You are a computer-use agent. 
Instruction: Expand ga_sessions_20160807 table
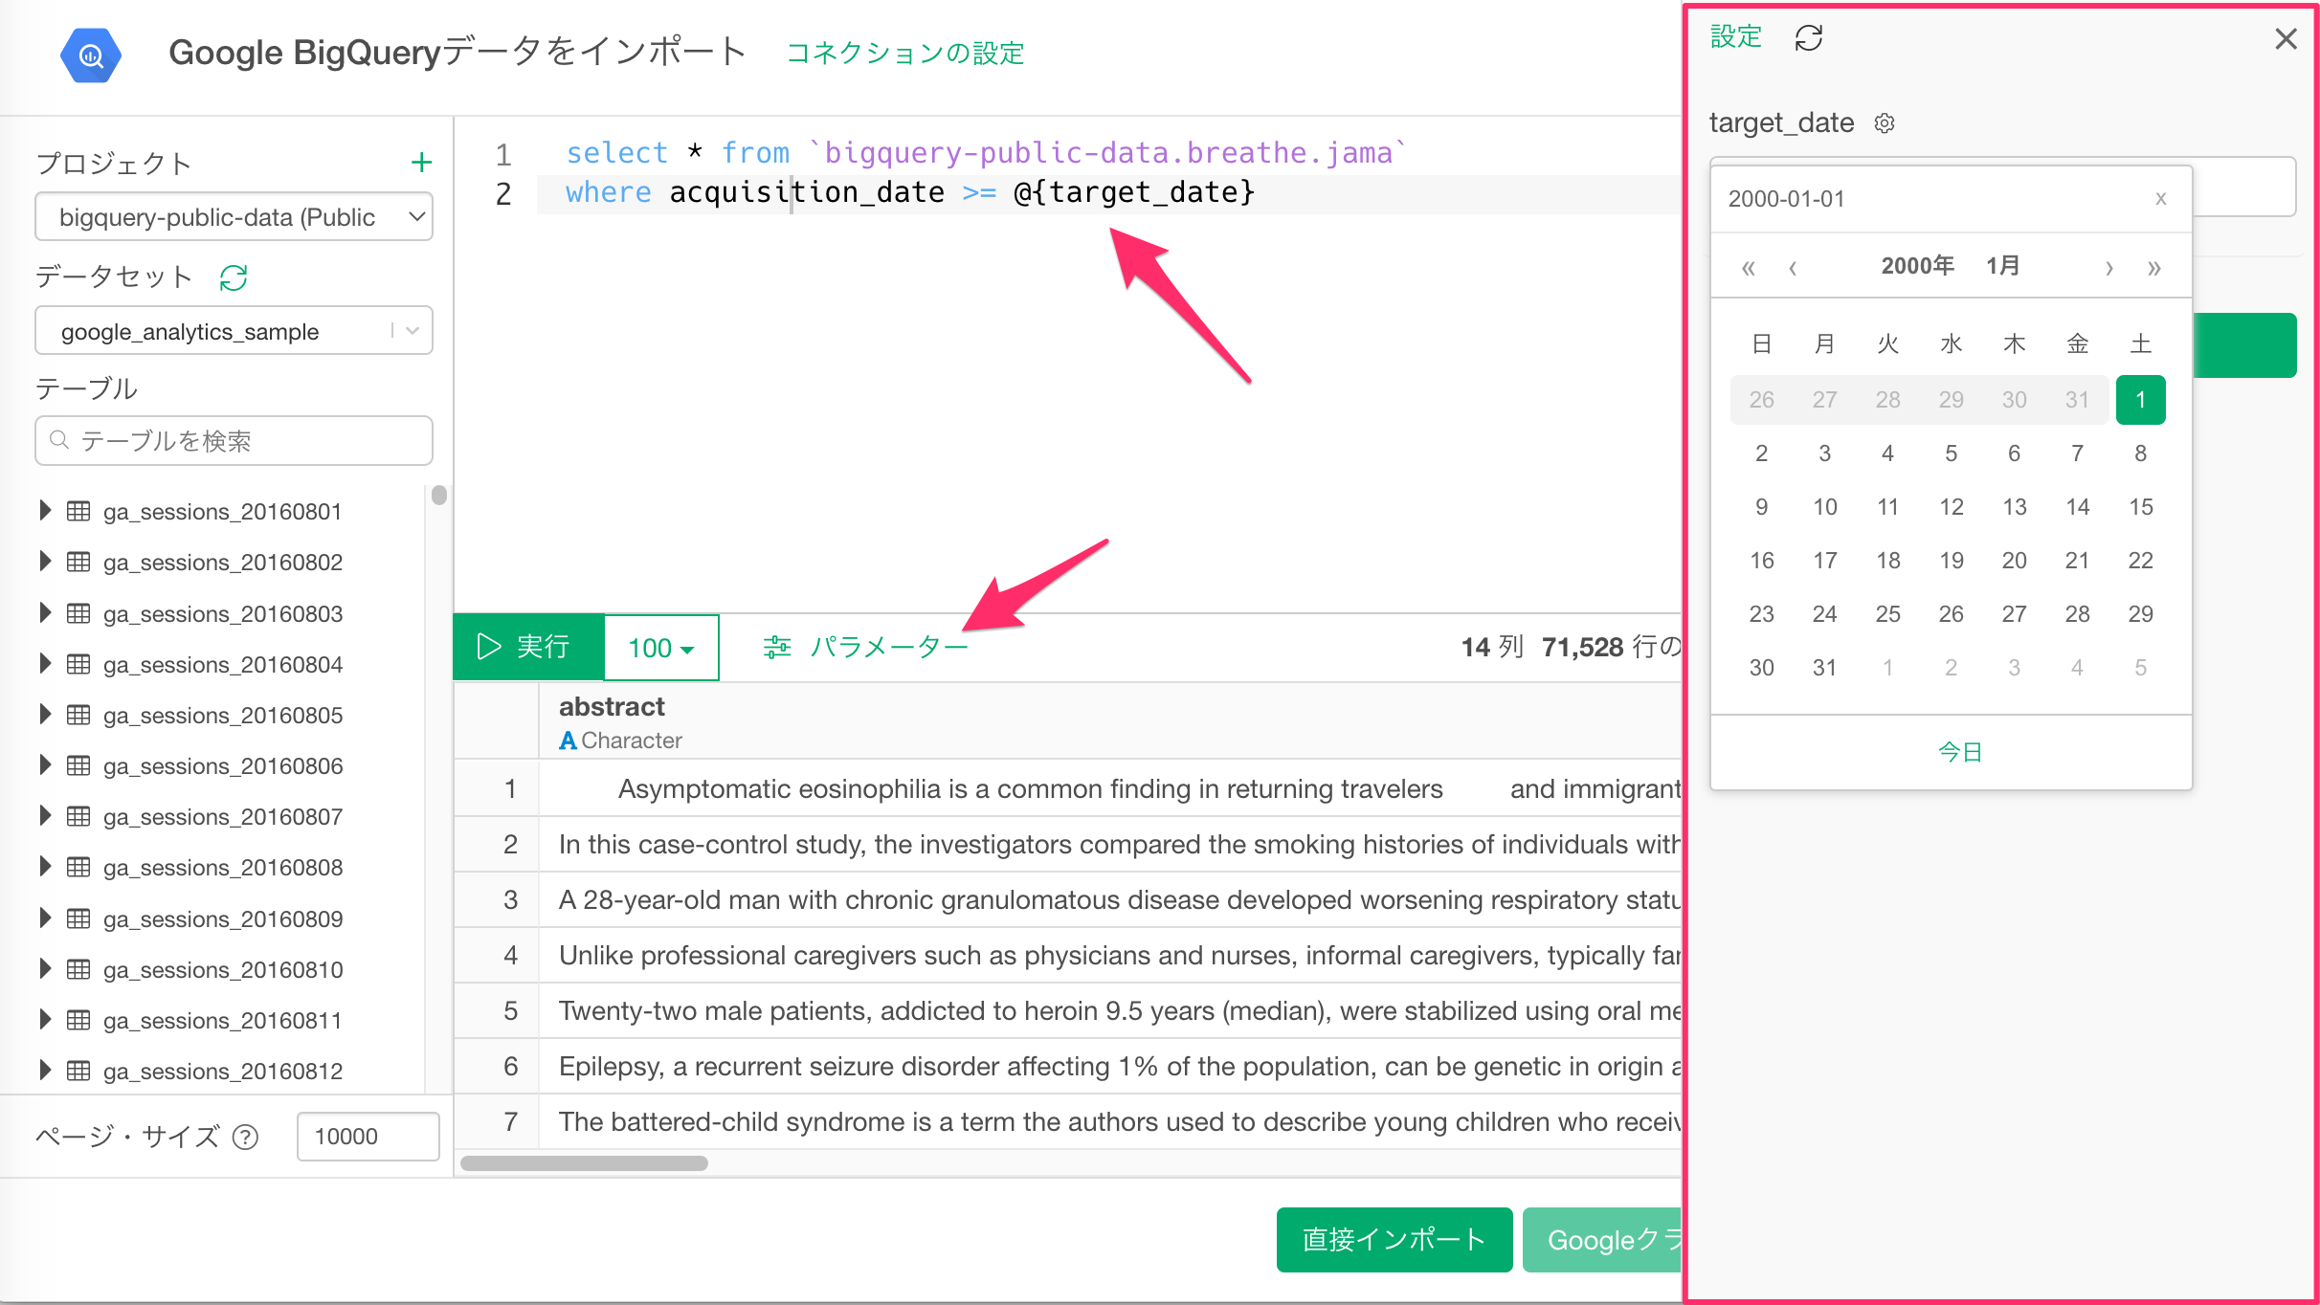45,816
